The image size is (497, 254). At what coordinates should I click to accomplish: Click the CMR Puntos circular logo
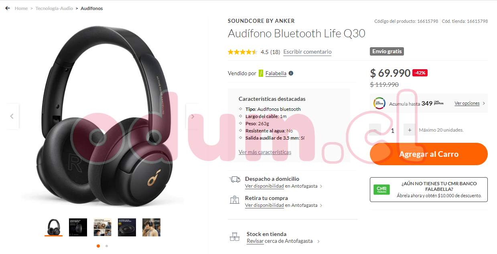(379, 103)
